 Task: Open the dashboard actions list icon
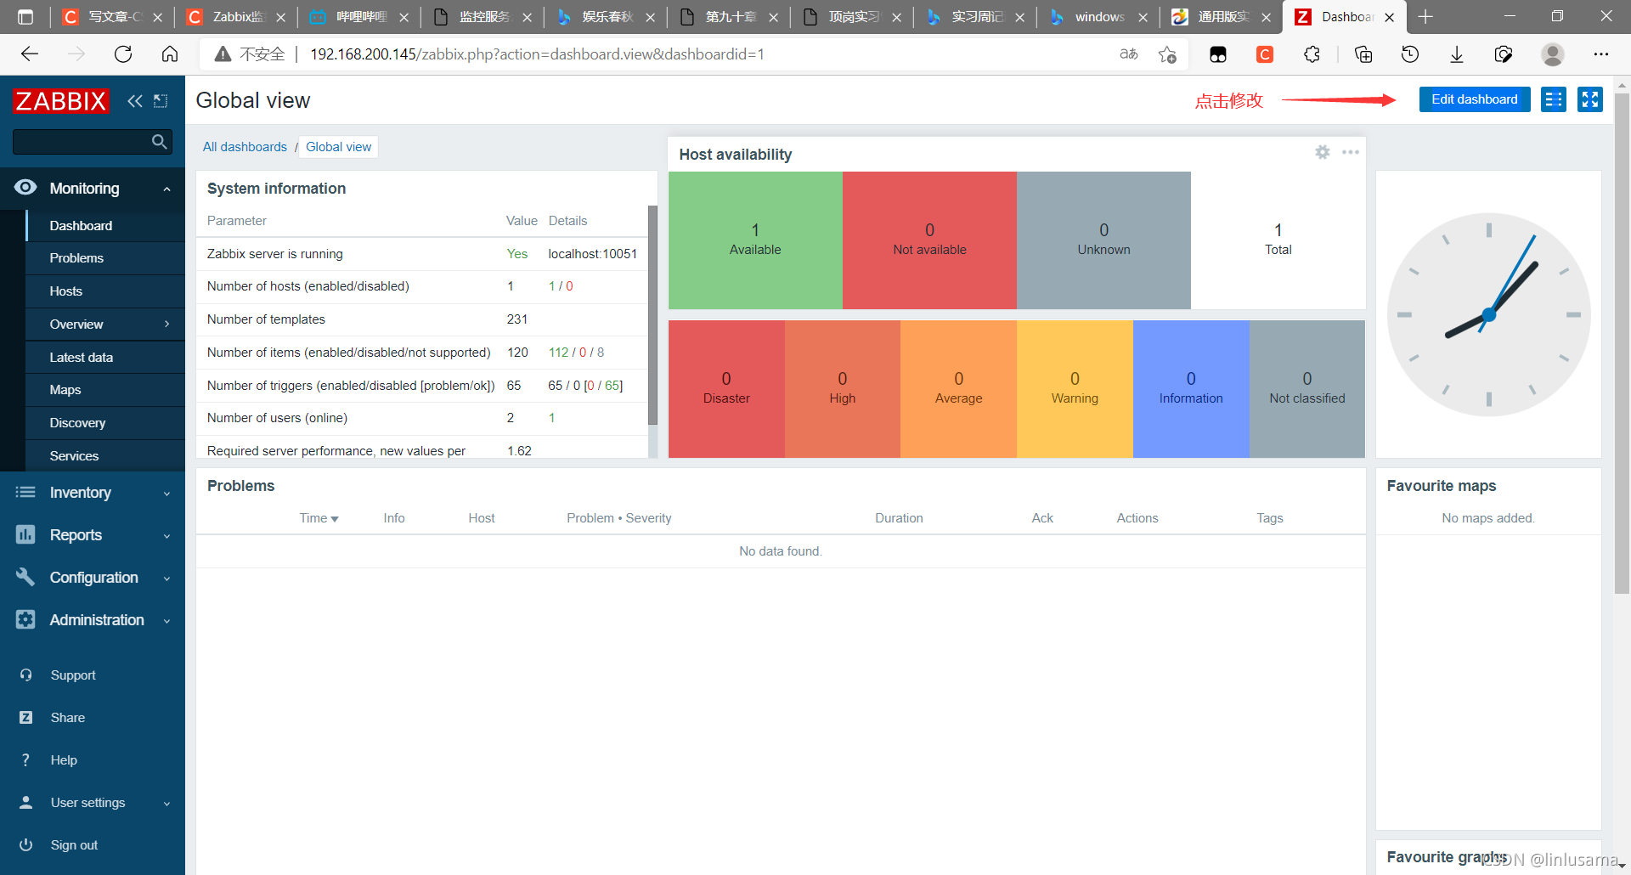[x=1554, y=99]
